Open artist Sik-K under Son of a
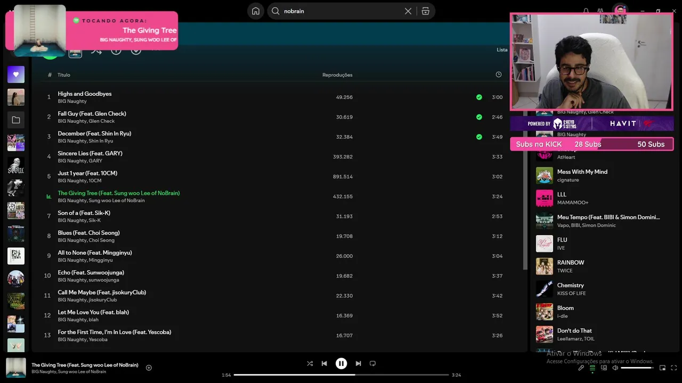 tap(94, 220)
